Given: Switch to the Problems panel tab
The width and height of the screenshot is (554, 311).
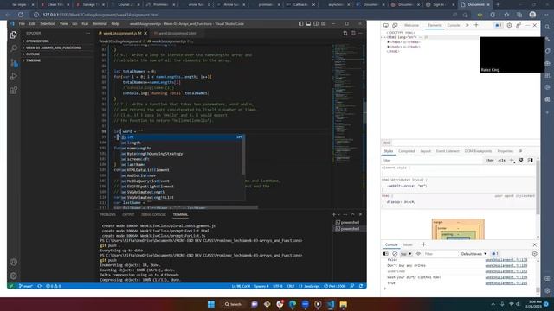Looking at the screenshot, I should click(107, 214).
